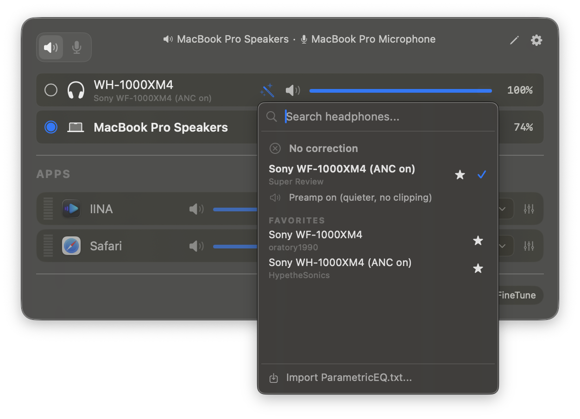This screenshot has width=580, height=419.
Task: Expand the Safari output dropdown chevron
Action: click(x=503, y=246)
